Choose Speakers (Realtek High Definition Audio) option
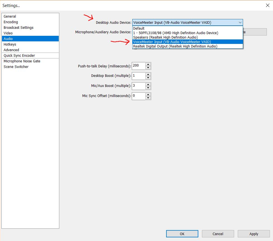 click(x=187, y=37)
